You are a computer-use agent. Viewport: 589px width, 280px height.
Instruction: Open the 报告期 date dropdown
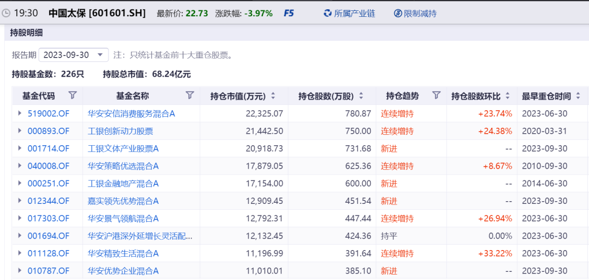pos(74,55)
